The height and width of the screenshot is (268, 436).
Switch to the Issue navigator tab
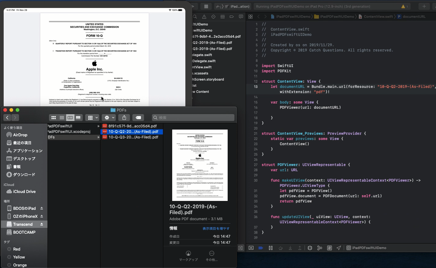pos(204,17)
